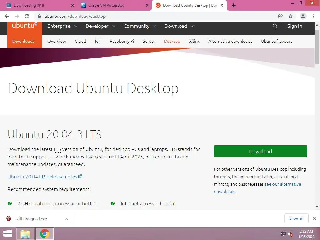This screenshot has width=320, height=240.
Task: Open the Ubuntu flavours page
Action: click(x=277, y=41)
